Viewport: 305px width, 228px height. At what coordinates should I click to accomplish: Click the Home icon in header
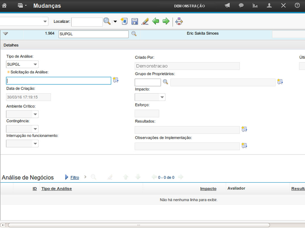point(4,6)
